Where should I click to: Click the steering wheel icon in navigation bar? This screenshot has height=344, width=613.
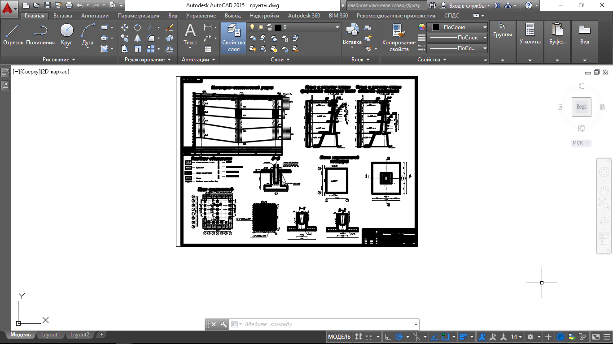click(604, 172)
